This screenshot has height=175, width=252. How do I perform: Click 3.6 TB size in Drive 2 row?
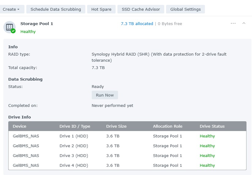pyautogui.click(x=113, y=146)
